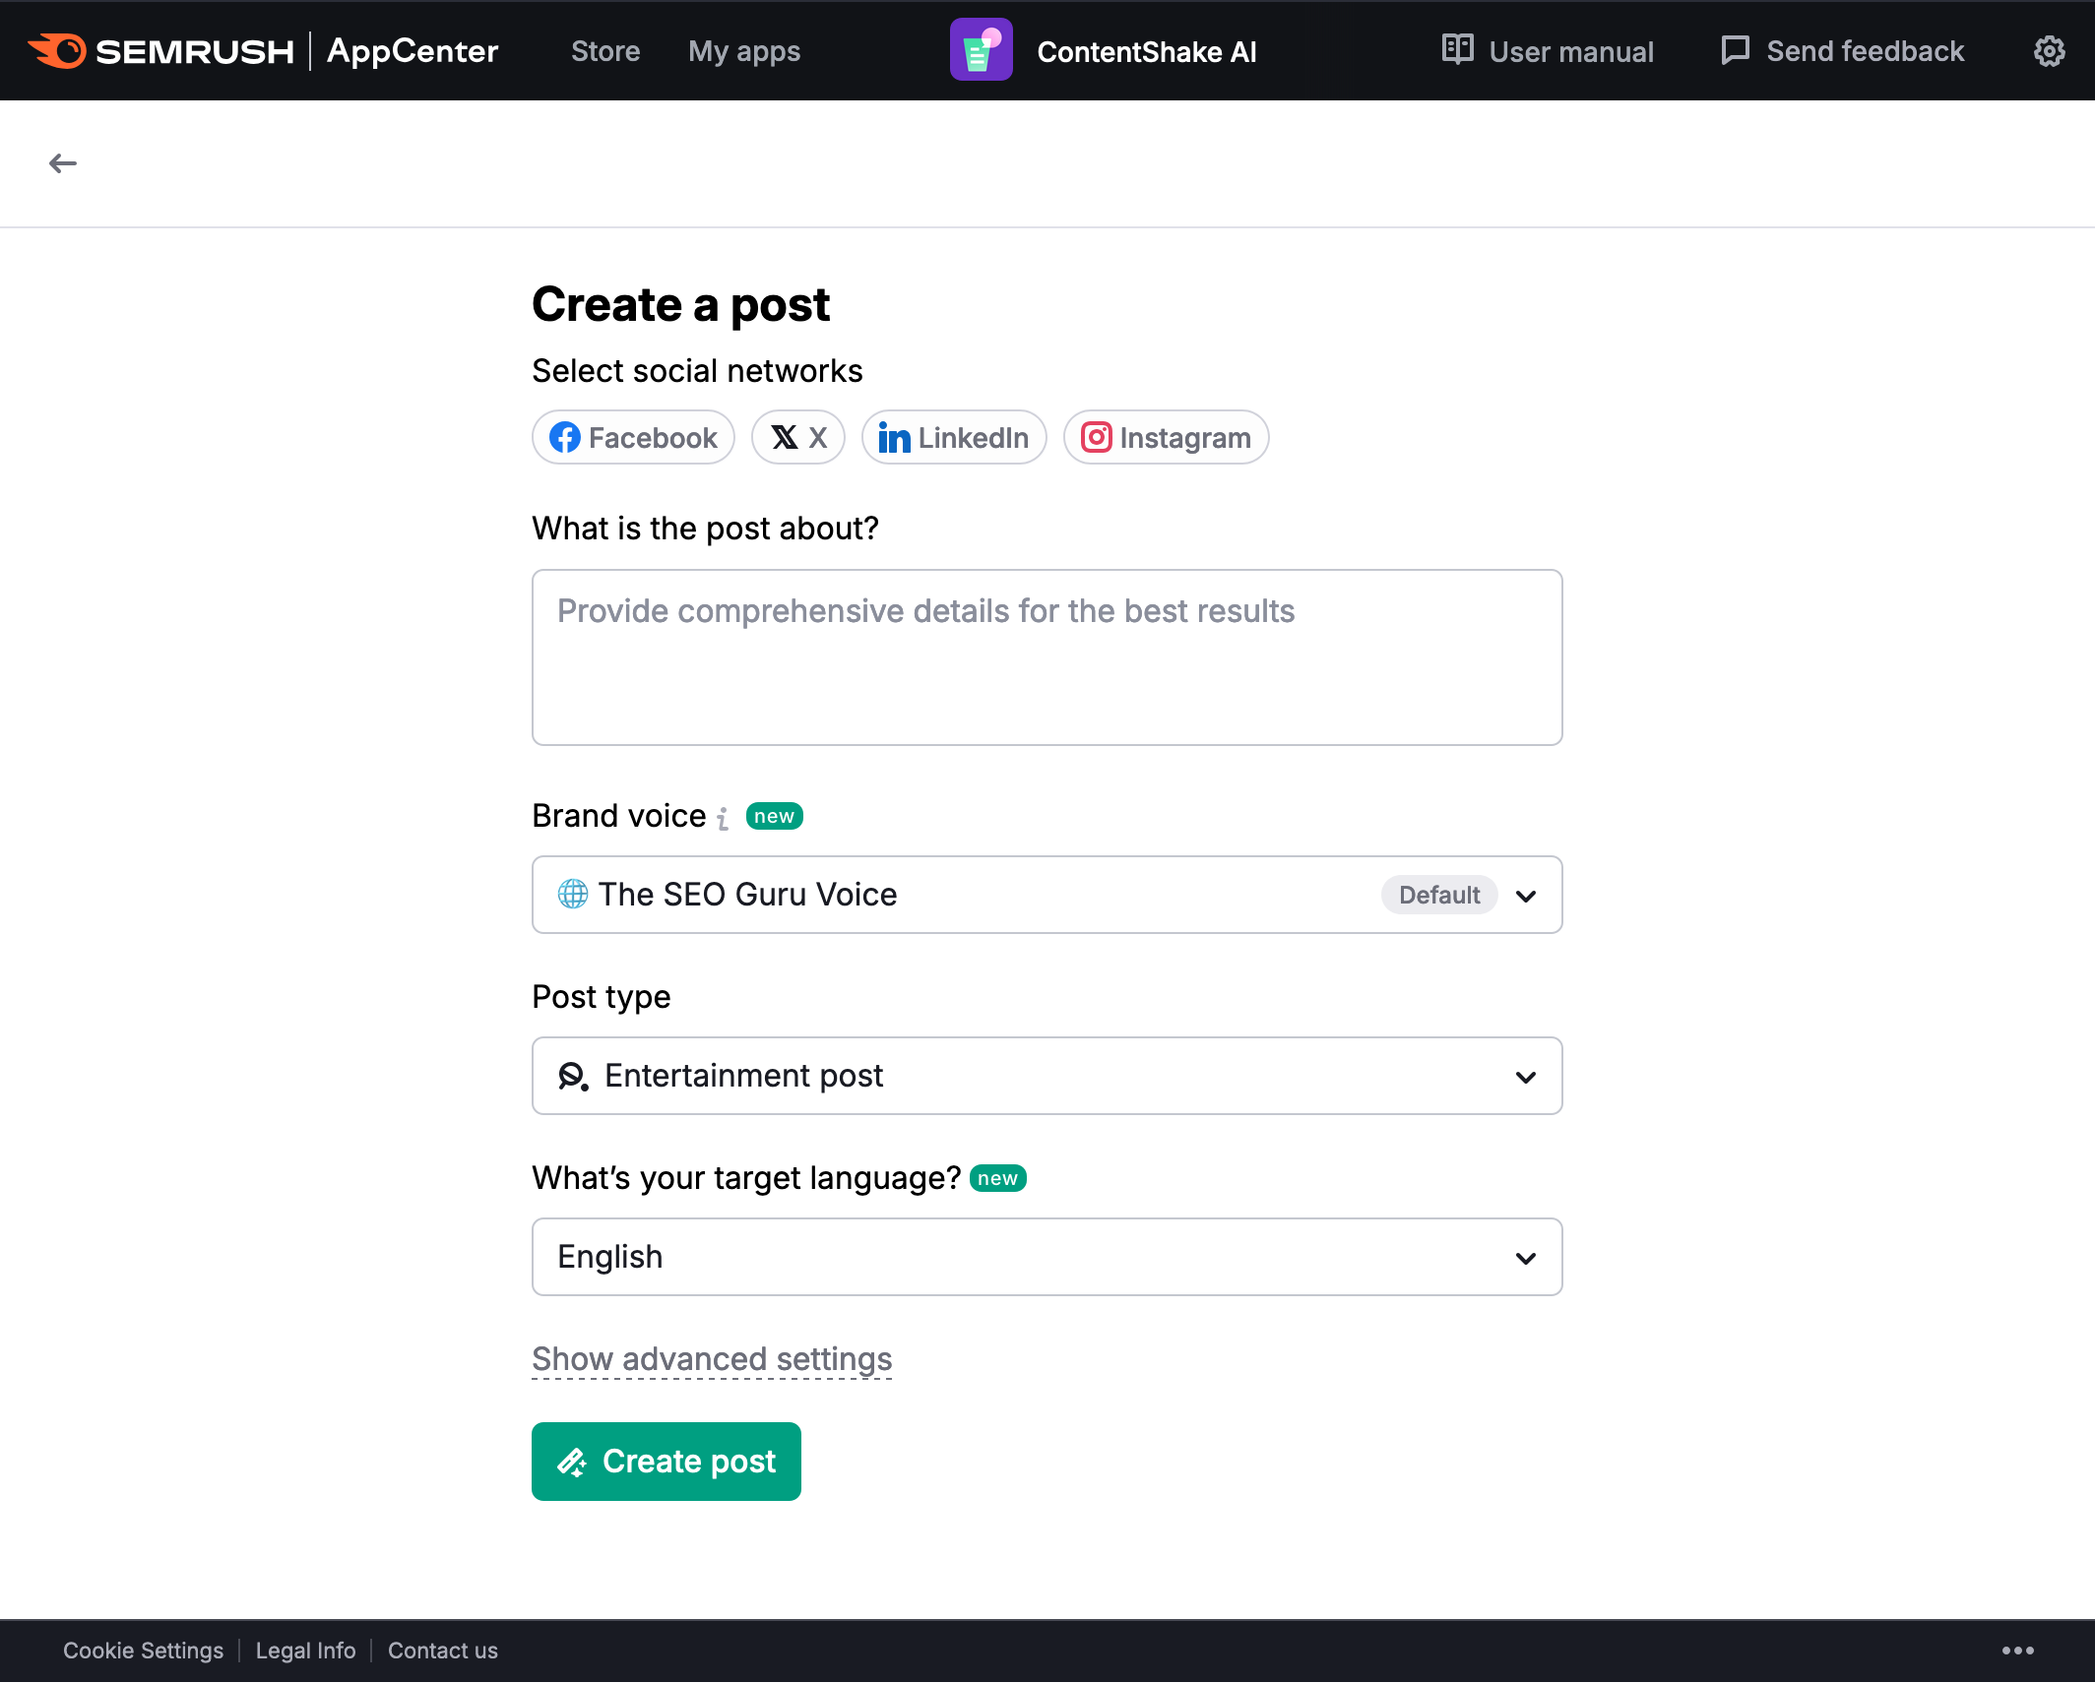Toggle Facebook social network chip
This screenshot has height=1683, width=2095.
tap(633, 438)
